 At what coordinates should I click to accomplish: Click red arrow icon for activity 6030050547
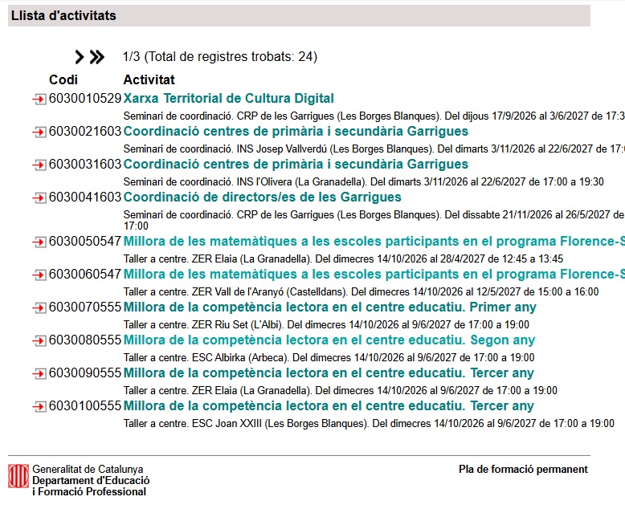point(39,242)
